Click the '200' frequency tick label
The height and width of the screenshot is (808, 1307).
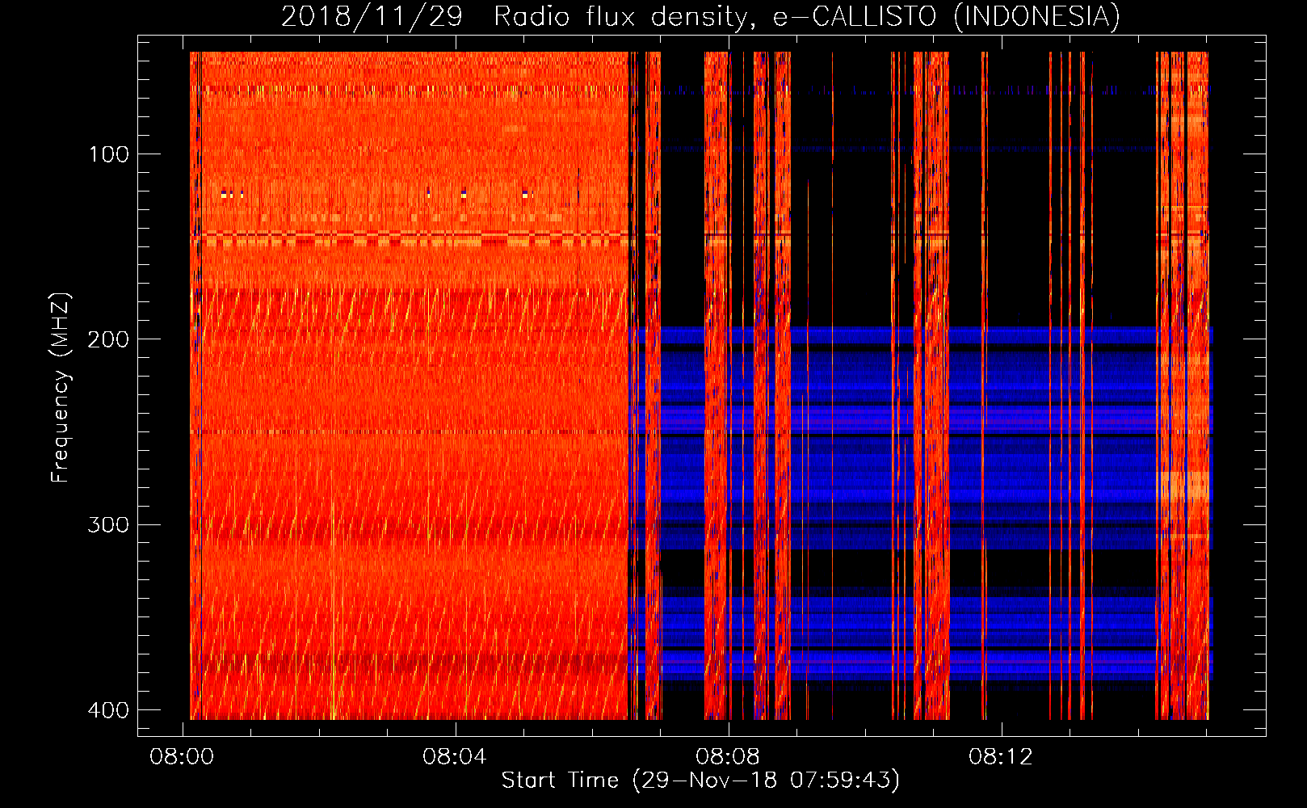[109, 339]
